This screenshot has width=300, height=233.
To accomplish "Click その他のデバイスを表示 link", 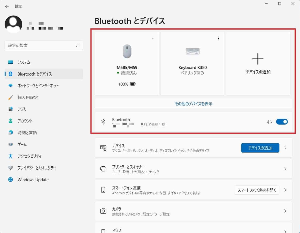I will click(x=193, y=103).
